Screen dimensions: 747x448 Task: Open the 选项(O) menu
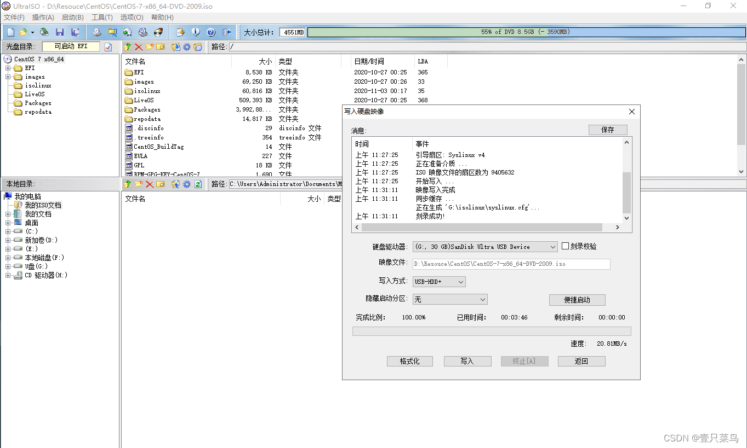[x=132, y=18]
